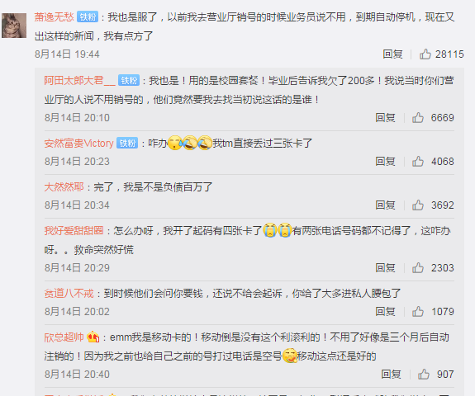The height and width of the screenshot is (396, 475).
Task: Click the 铁粉 badge next to 萧逸无愁
Action: (x=88, y=16)
